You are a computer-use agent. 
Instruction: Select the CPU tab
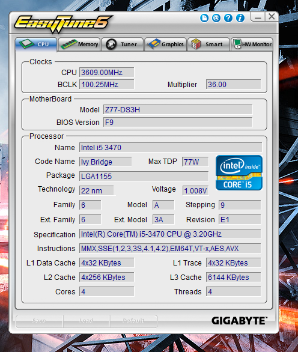point(36,44)
